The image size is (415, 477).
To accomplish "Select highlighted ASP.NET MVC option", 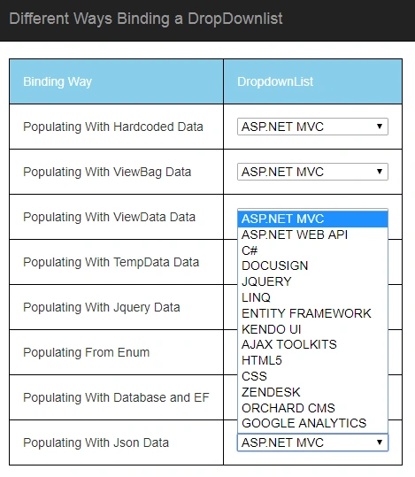I will (312, 219).
